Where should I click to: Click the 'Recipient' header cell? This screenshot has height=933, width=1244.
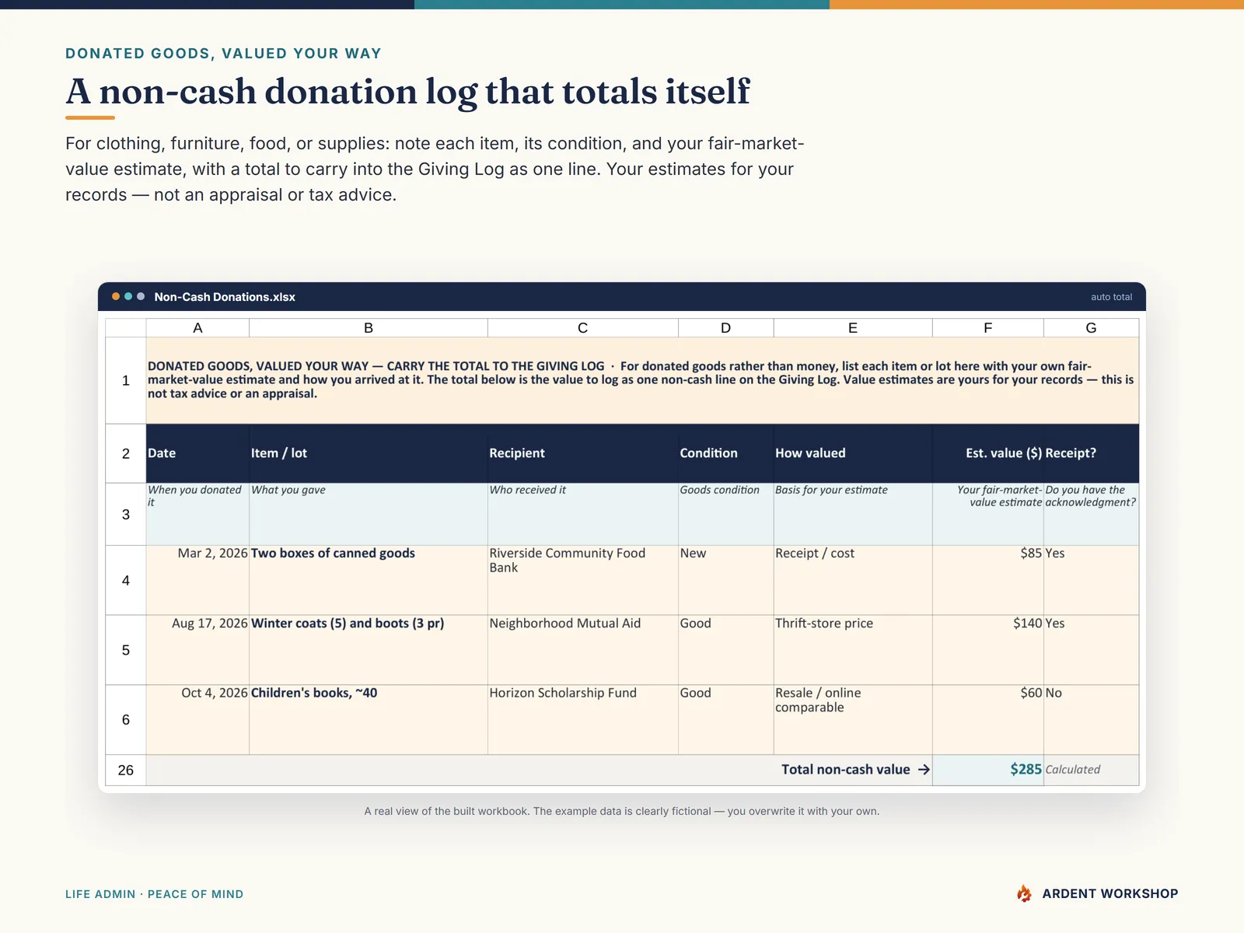point(583,453)
